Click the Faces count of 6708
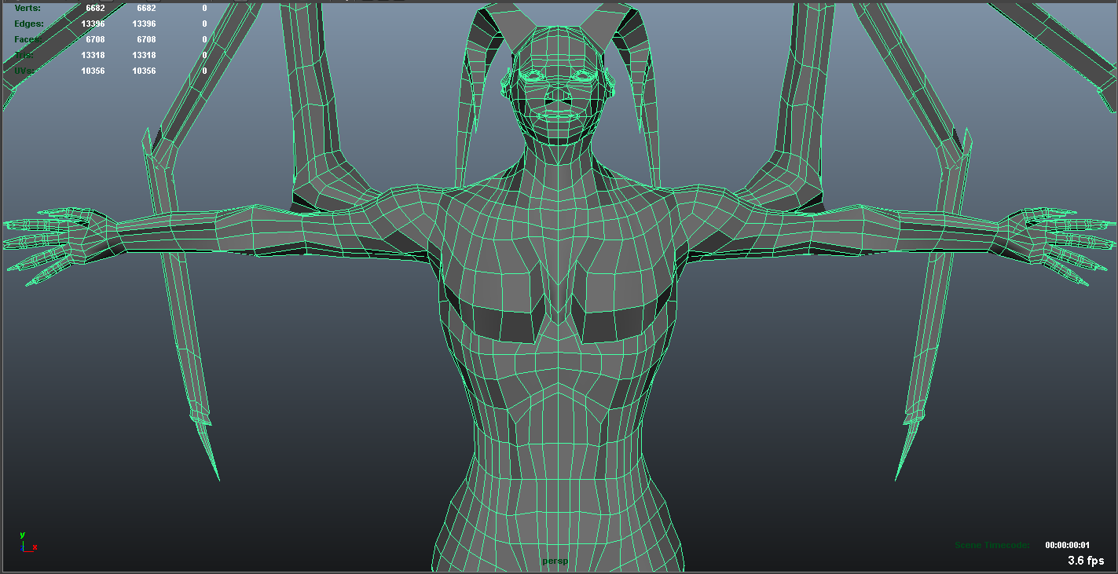The width and height of the screenshot is (1118, 574). 94,38
